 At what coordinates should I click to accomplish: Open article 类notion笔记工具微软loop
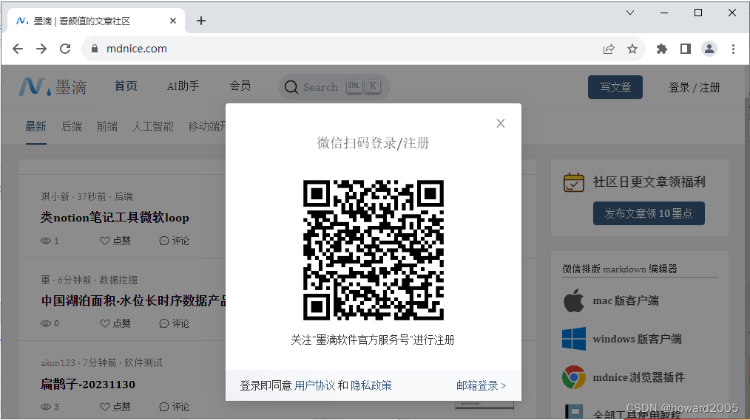click(x=115, y=218)
